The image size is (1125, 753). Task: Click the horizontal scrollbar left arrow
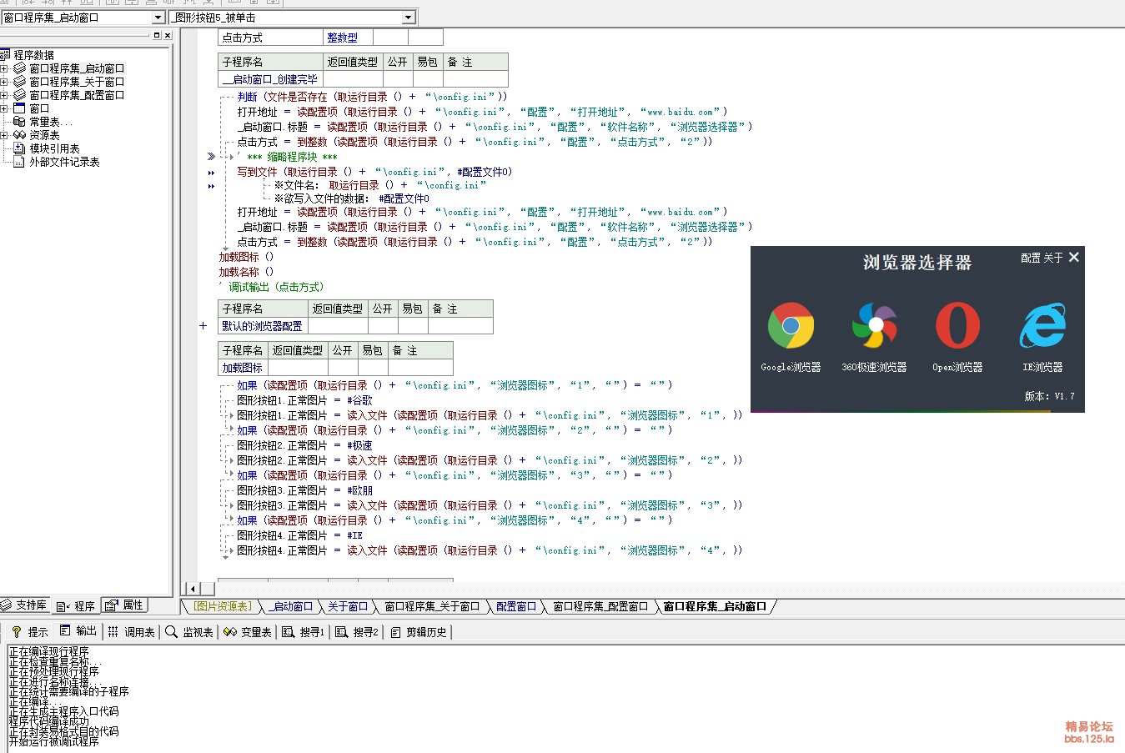point(193,589)
